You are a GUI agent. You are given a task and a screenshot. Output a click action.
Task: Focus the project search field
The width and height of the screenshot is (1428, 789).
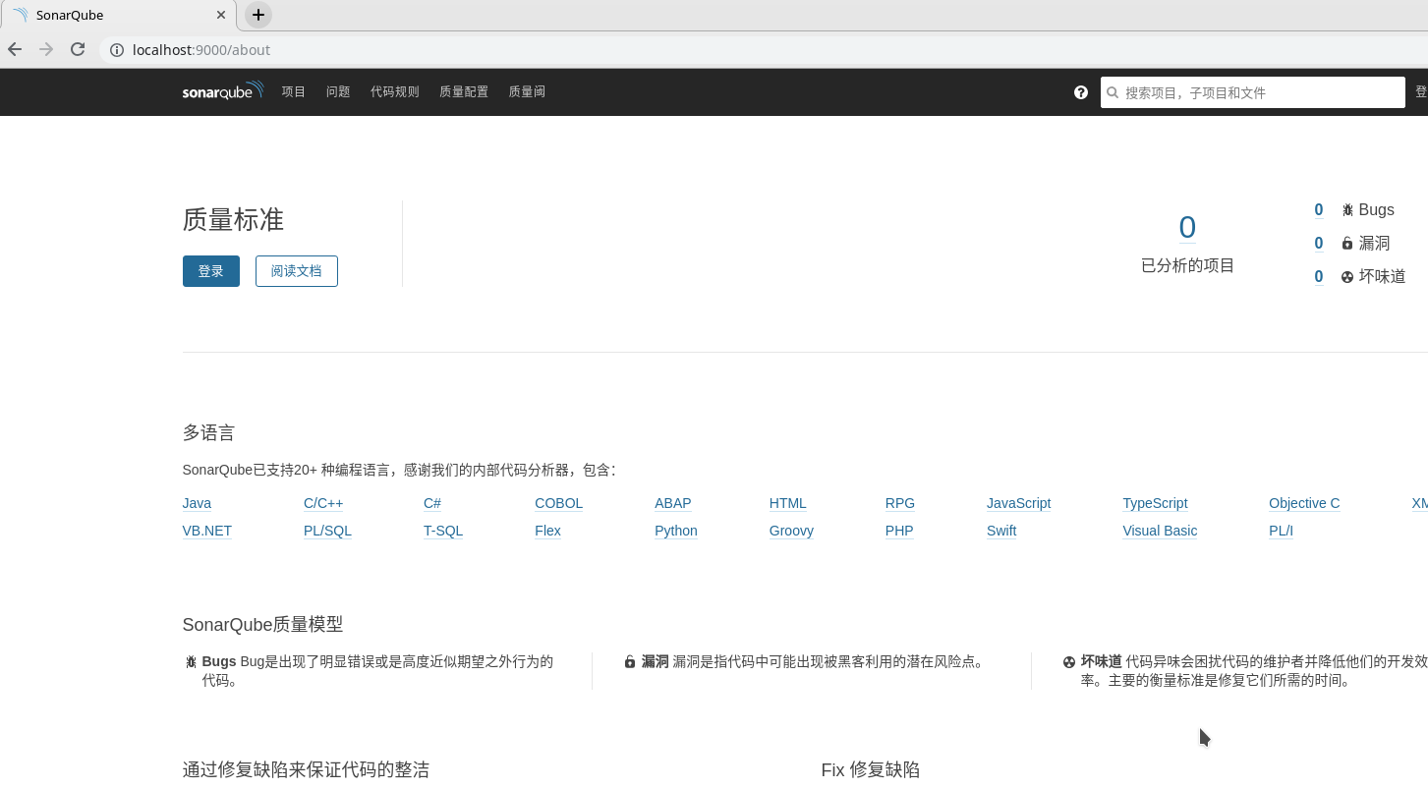click(1253, 92)
